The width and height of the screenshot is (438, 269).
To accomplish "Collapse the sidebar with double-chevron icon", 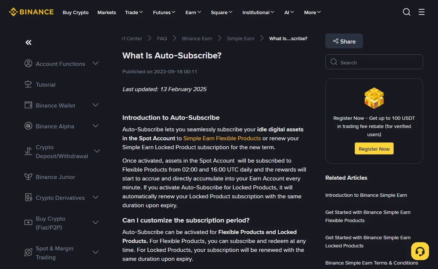I will [28, 42].
